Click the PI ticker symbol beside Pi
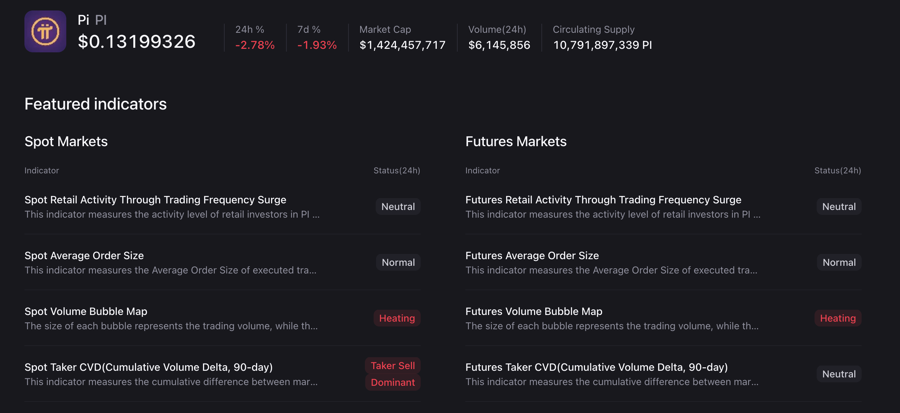The image size is (900, 413). pos(100,20)
